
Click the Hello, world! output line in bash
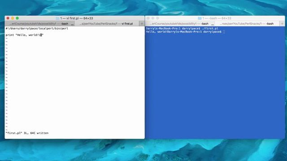pos(184,32)
